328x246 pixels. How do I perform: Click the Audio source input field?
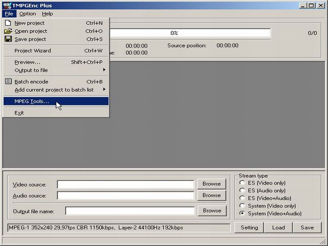coord(126,196)
